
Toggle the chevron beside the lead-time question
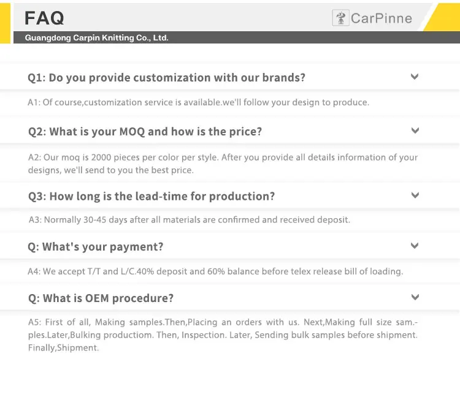[415, 195]
